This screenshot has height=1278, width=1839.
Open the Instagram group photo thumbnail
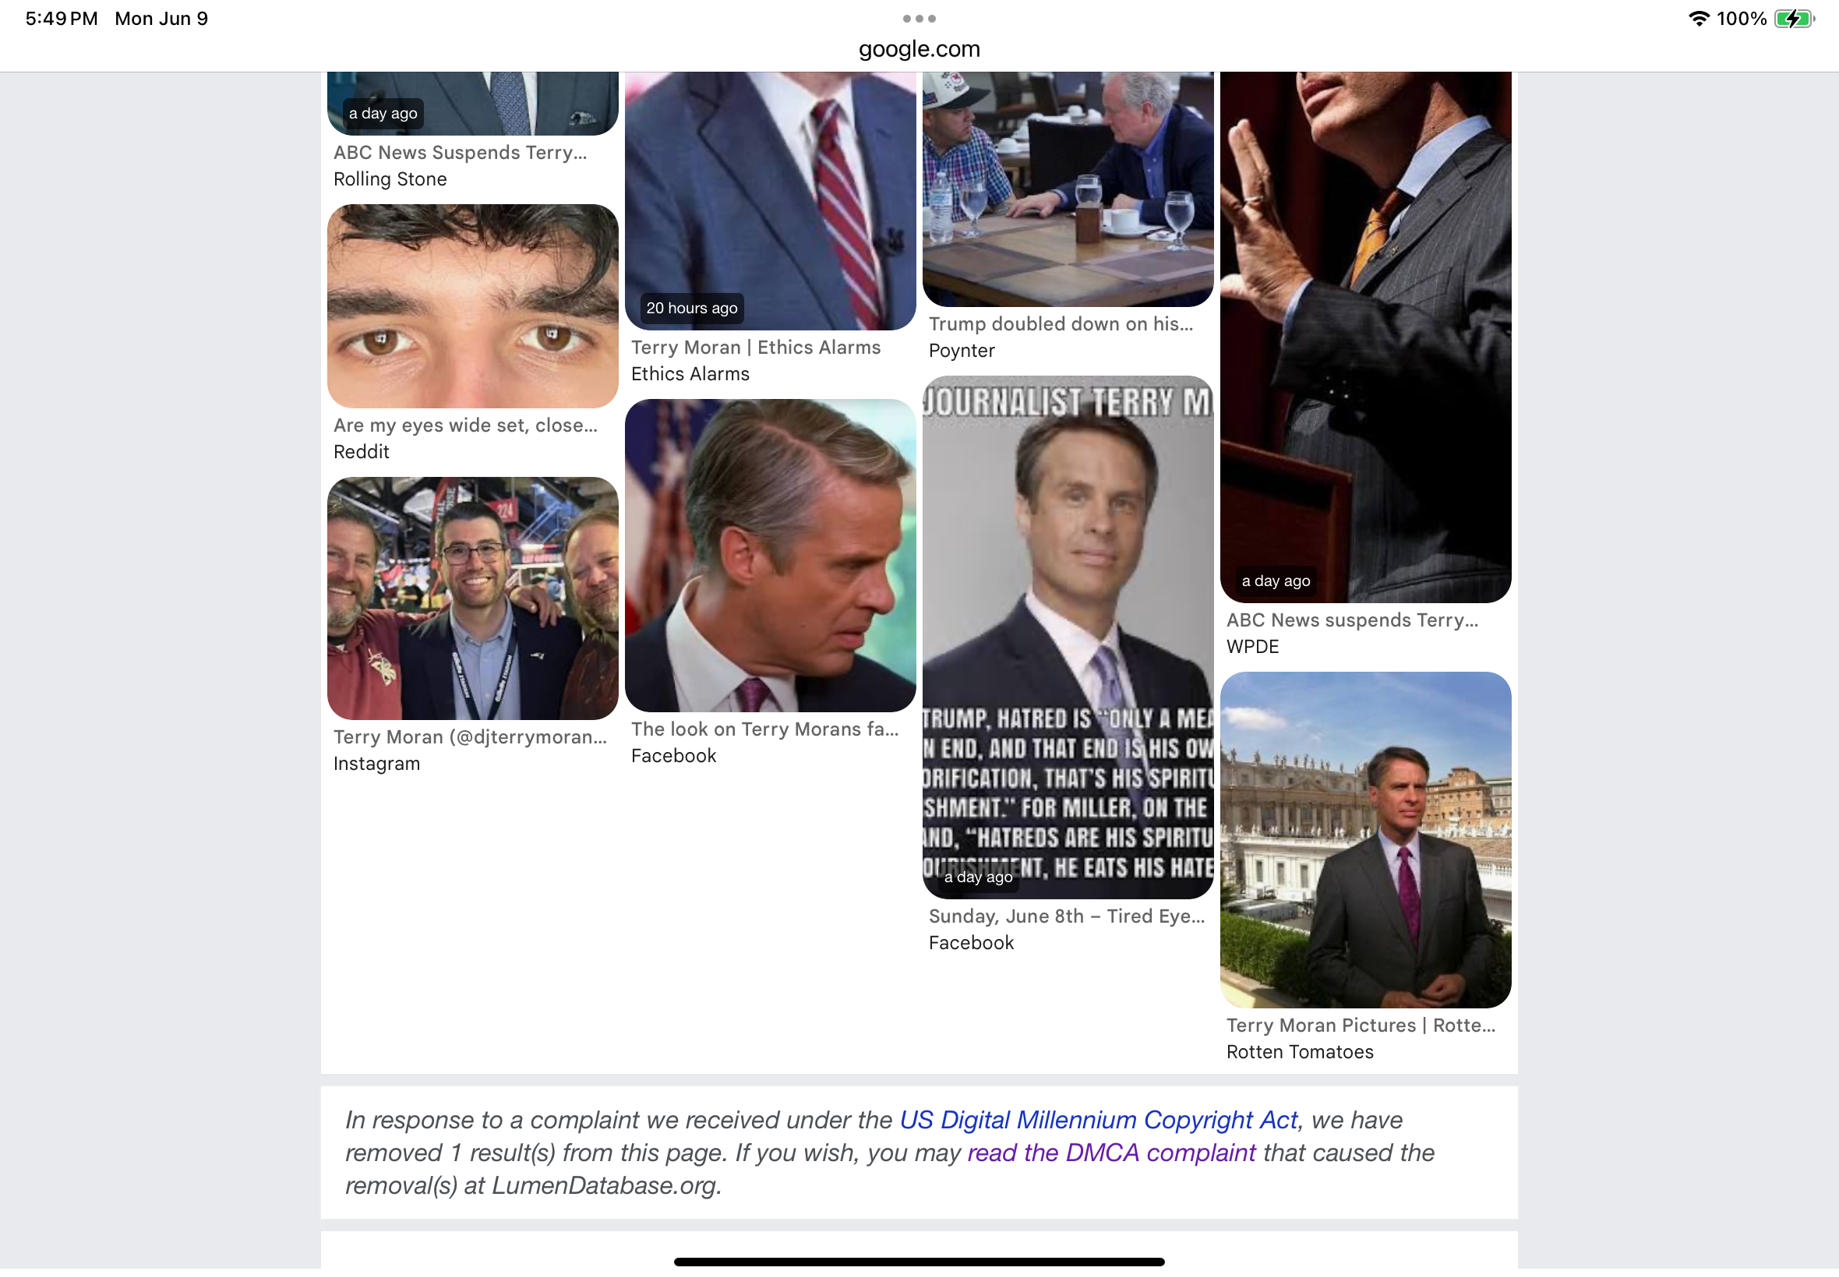[472, 598]
